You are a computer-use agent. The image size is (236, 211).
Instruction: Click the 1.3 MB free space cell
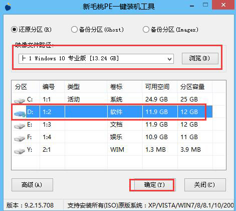coord(155,150)
